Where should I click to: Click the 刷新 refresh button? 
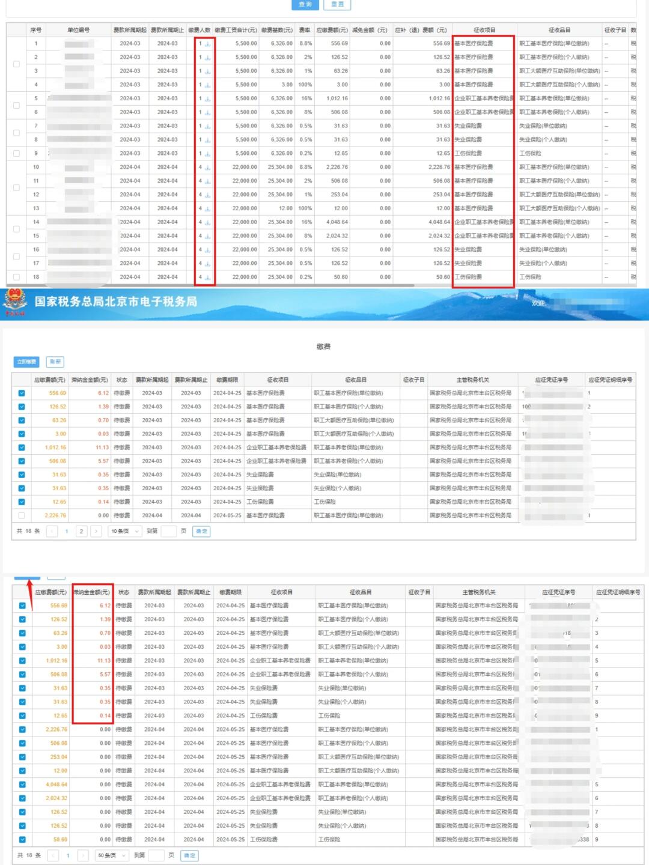[x=55, y=362]
